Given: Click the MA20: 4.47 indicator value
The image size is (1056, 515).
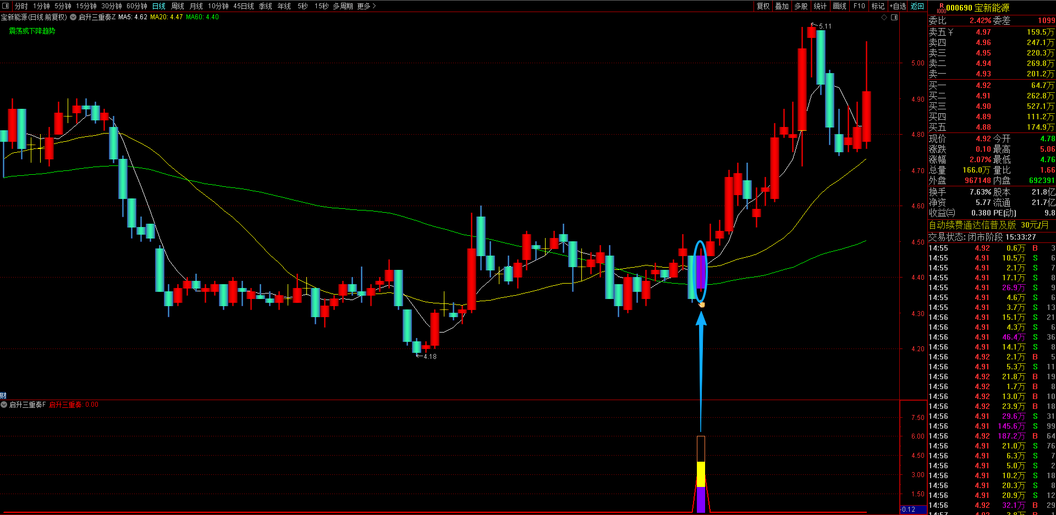Looking at the screenshot, I should [166, 17].
